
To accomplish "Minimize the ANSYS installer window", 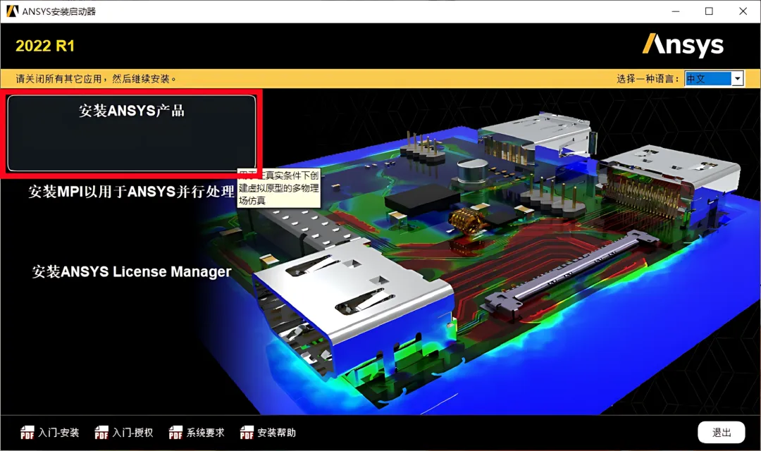I will [x=676, y=11].
